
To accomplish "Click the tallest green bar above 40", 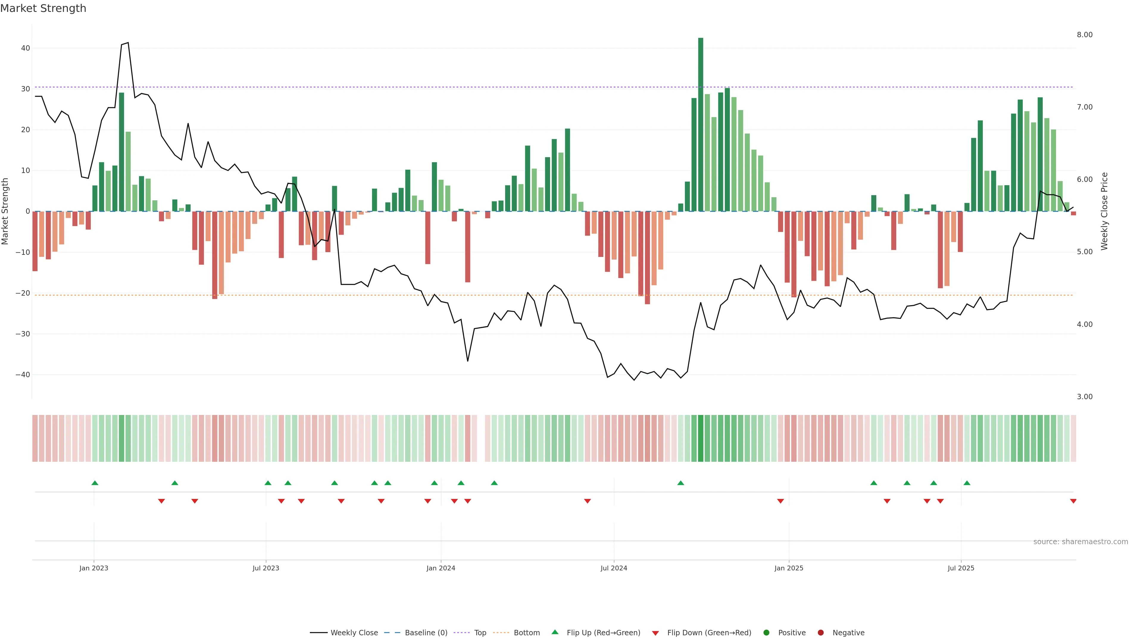I will coord(701,124).
